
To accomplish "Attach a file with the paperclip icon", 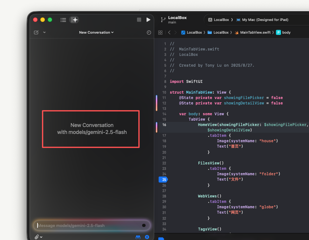I will coord(37,237).
